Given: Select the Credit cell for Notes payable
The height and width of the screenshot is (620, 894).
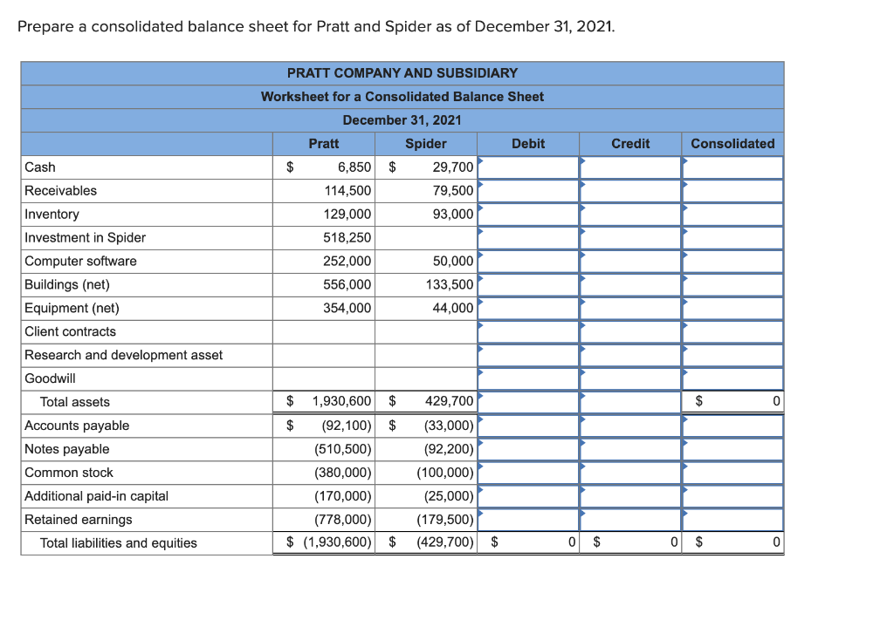Looking at the screenshot, I should (x=630, y=449).
